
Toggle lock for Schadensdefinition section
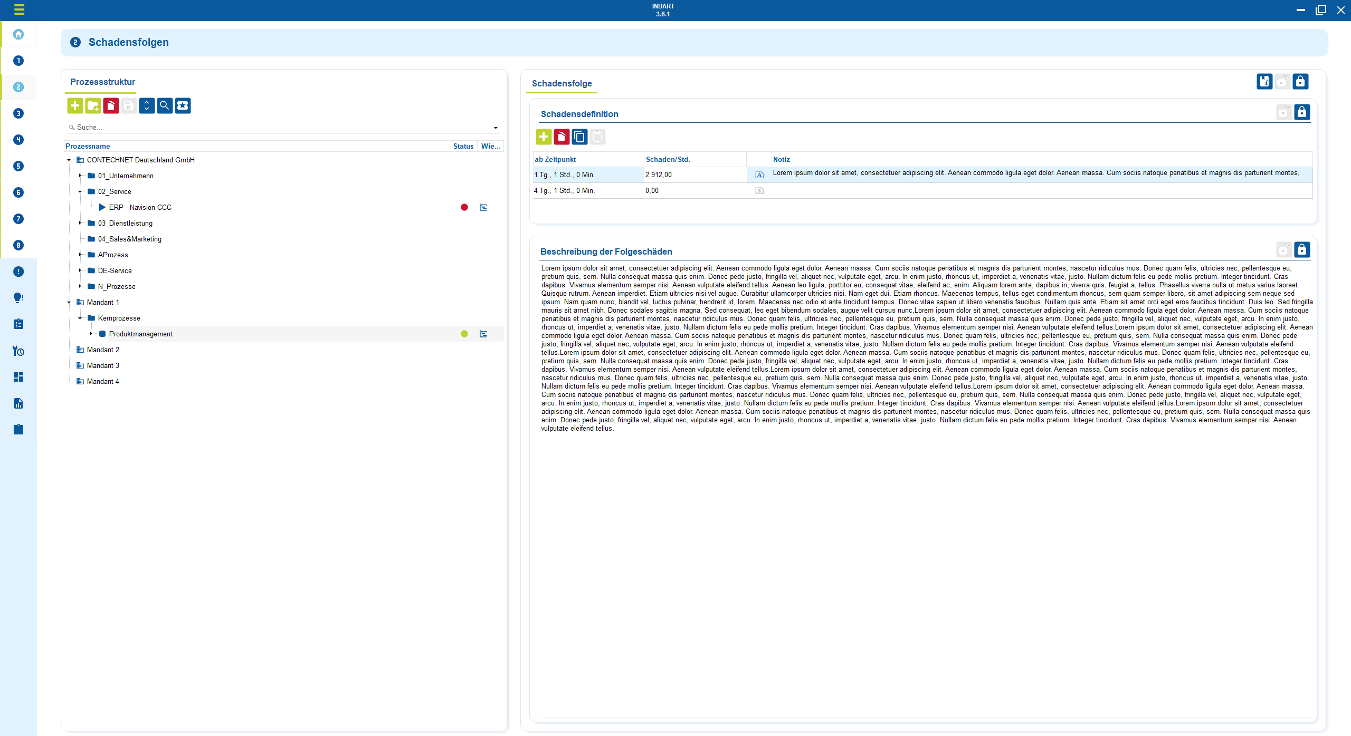coord(1302,112)
